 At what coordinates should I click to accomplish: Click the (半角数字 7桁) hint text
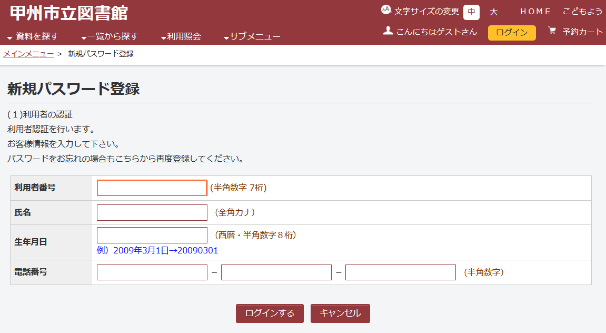coord(239,188)
